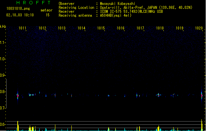Click time axis marker 1018
206x131 pixels.
tap(160, 28)
